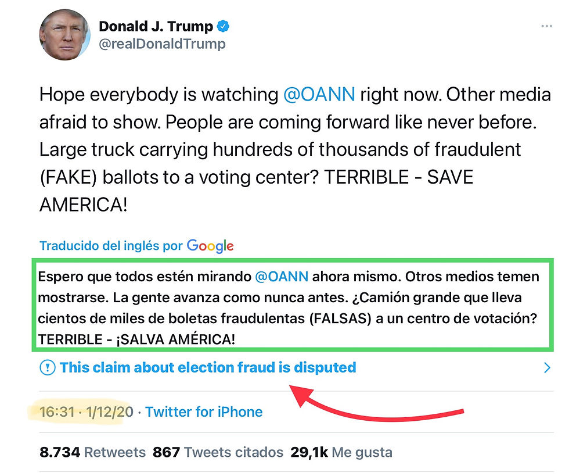Click the @OANN mention in the Spanish translation

pyautogui.click(x=282, y=277)
